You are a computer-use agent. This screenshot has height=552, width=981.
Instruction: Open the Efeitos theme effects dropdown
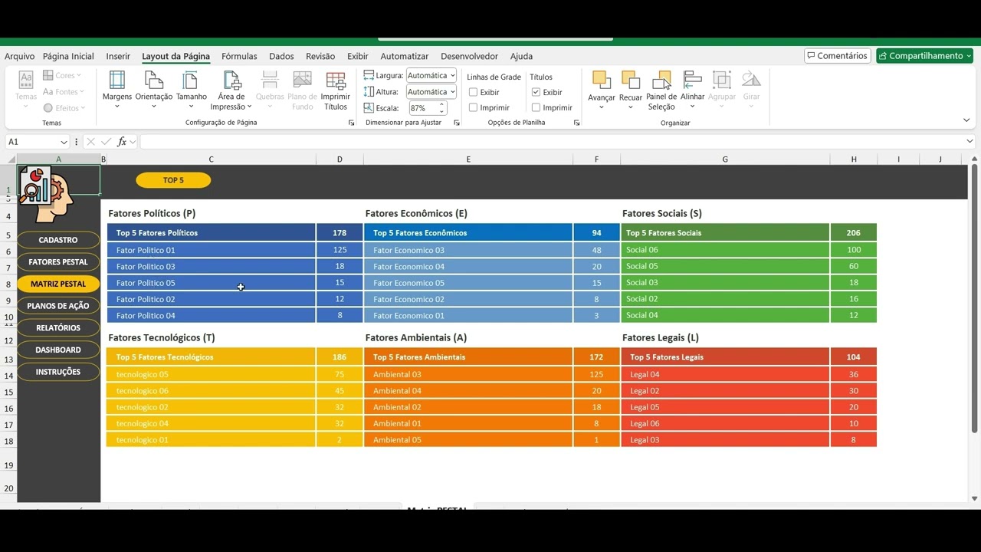coord(64,108)
